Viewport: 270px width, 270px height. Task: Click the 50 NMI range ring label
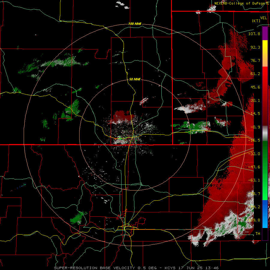pos(135,79)
